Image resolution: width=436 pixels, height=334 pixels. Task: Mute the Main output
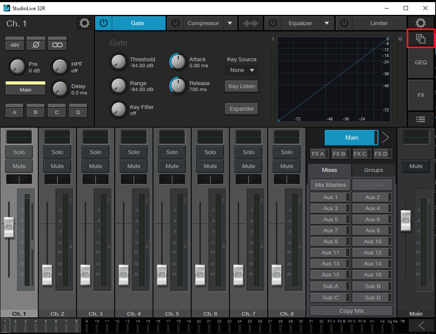[x=416, y=166]
